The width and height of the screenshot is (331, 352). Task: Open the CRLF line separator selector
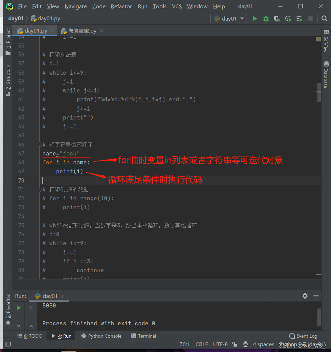point(202,344)
